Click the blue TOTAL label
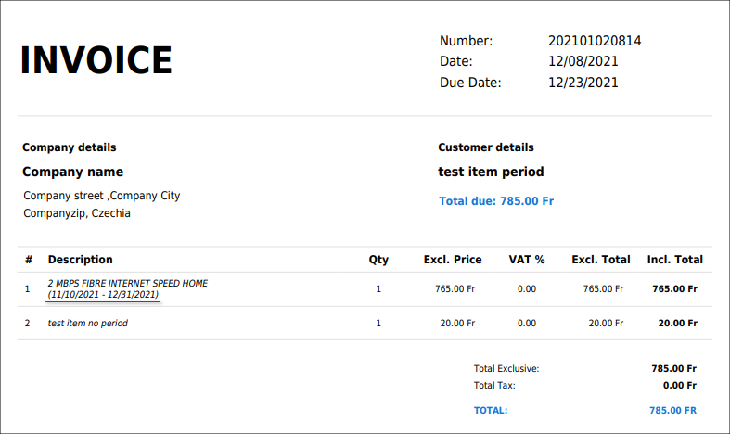 [491, 410]
